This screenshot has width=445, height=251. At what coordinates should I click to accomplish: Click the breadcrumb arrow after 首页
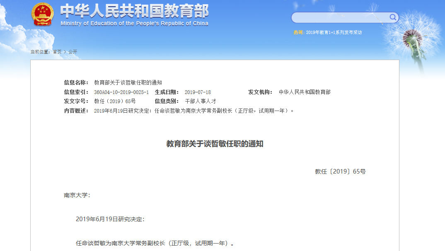[x=65, y=52]
